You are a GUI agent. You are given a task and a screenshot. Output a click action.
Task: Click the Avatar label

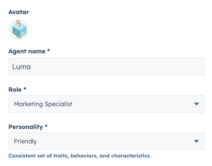[19, 12]
